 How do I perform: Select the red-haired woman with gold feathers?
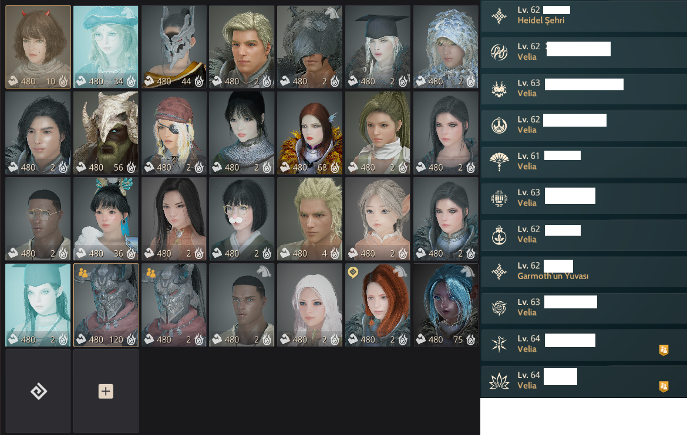click(x=310, y=132)
